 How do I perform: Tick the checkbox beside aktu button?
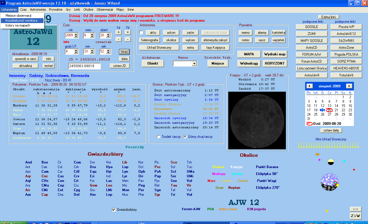[x=141, y=33]
